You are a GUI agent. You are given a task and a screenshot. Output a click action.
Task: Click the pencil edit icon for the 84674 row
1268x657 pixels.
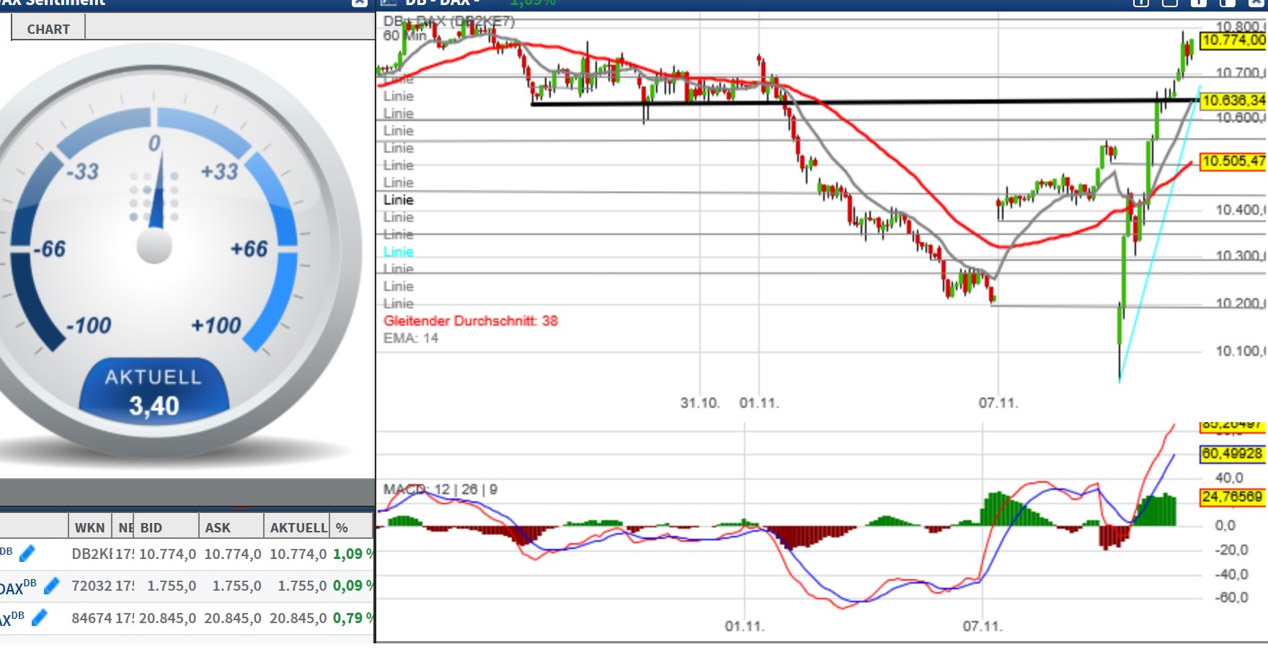pos(38,617)
